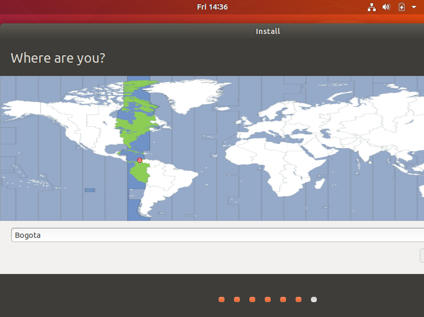Image resolution: width=424 pixels, height=317 pixels.
Task: Open the wired network status icon
Action: [x=371, y=7]
